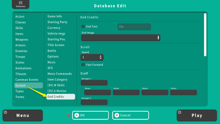Click the plus icon on Play button
The image size is (220, 124).
coord(180,112)
